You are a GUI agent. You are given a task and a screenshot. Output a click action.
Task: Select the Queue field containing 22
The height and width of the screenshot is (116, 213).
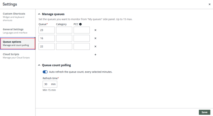[47, 46]
